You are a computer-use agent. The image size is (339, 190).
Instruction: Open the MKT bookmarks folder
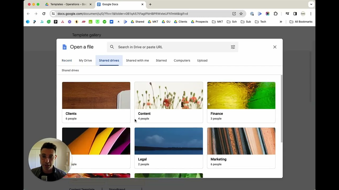pyautogui.click(x=217, y=22)
